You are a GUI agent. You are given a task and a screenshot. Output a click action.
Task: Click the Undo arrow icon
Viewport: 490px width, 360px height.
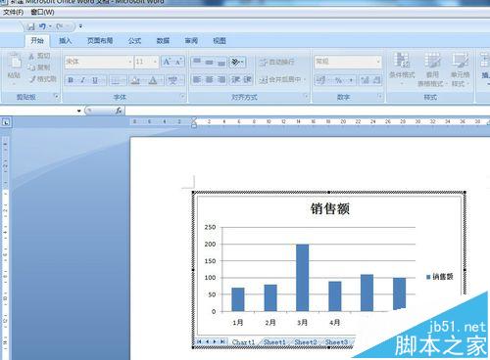coord(42,26)
